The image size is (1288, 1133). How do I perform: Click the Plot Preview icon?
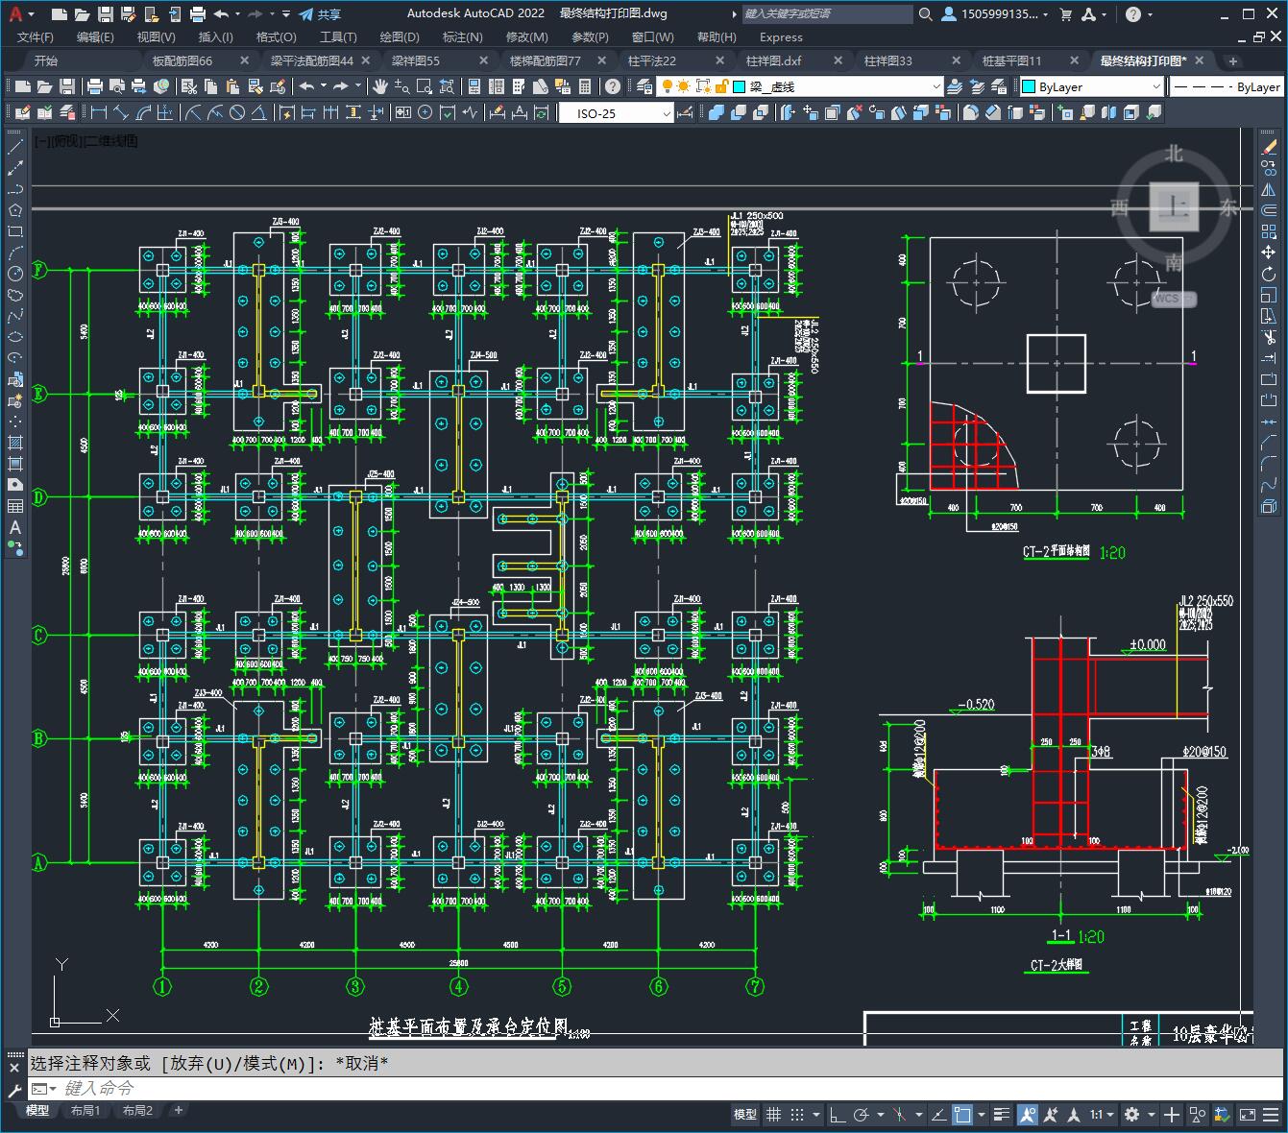pyautogui.click(x=116, y=86)
